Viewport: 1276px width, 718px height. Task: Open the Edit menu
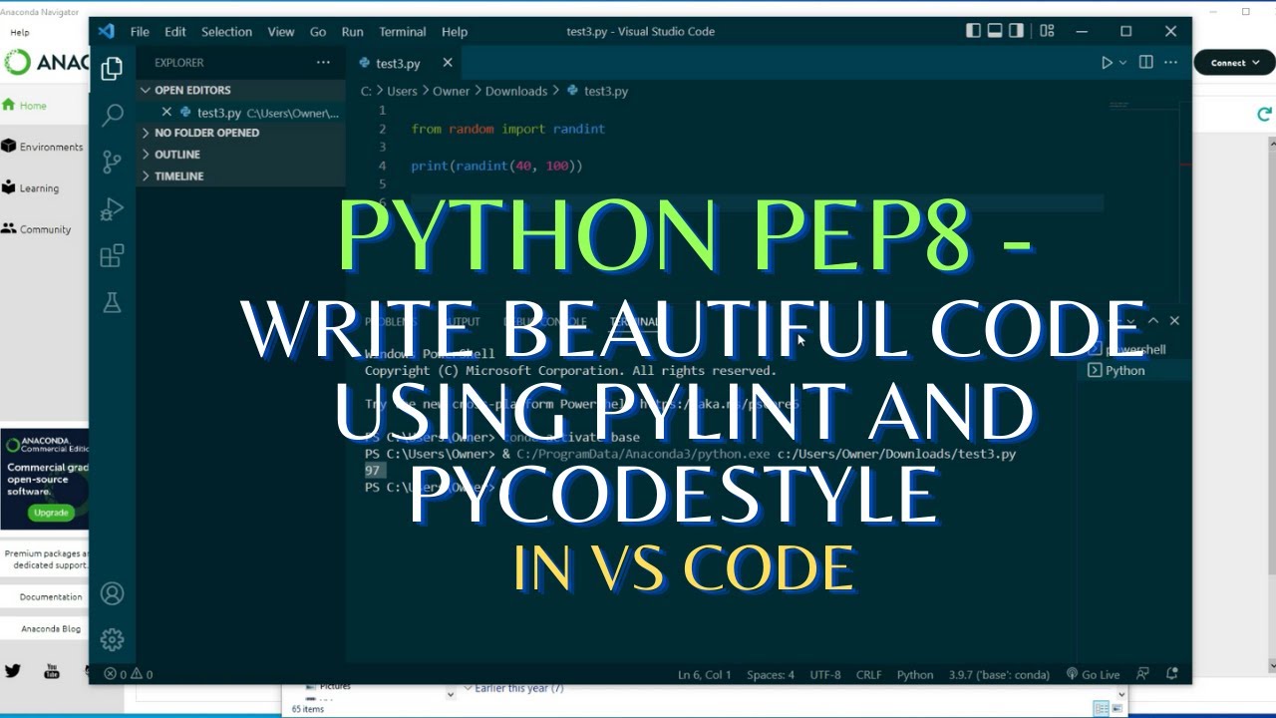point(175,31)
